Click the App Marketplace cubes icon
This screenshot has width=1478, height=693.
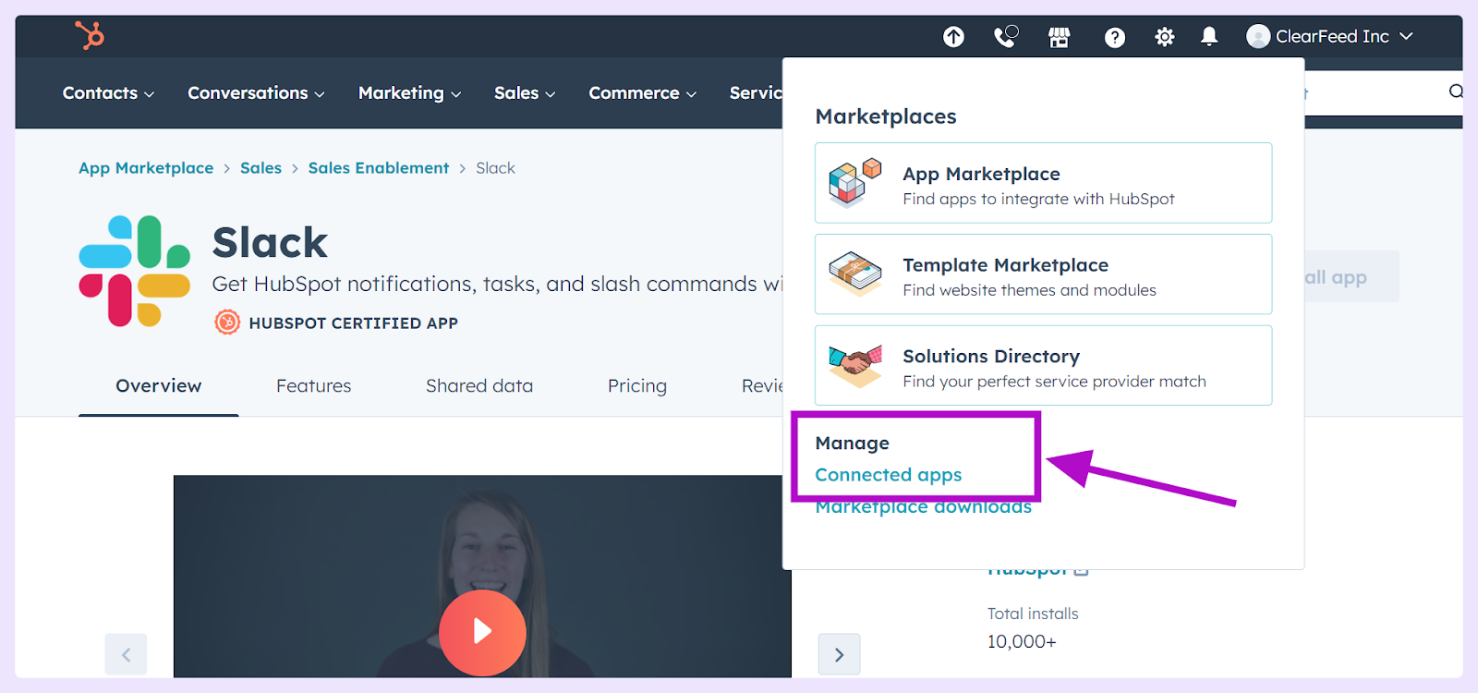pos(855,182)
